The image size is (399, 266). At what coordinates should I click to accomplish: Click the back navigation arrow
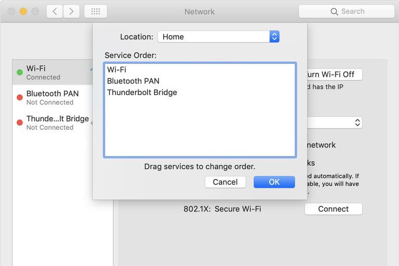coord(55,11)
